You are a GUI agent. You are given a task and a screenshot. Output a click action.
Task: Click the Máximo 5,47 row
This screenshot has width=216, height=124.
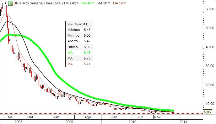coord(79,30)
